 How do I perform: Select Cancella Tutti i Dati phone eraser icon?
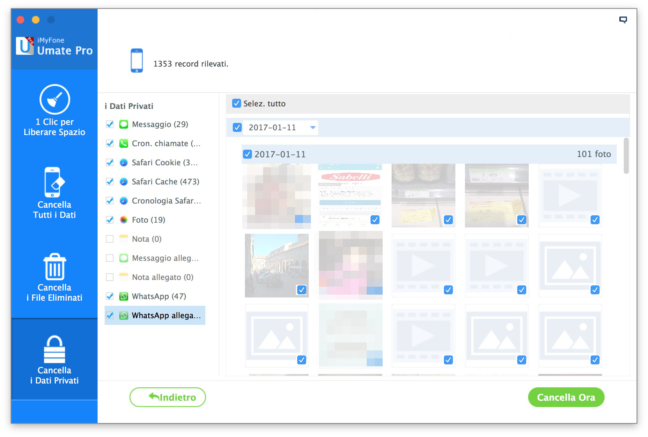coord(54,183)
